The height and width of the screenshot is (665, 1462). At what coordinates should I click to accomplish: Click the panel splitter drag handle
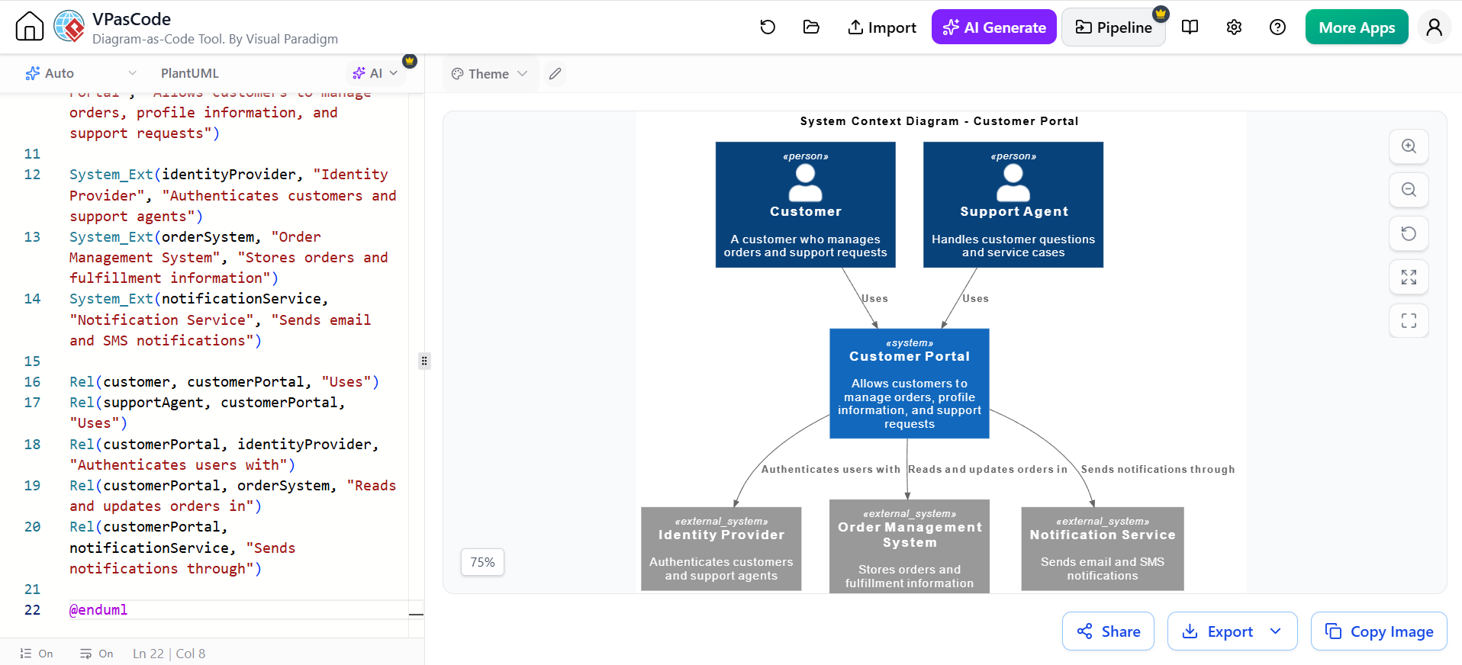click(424, 361)
